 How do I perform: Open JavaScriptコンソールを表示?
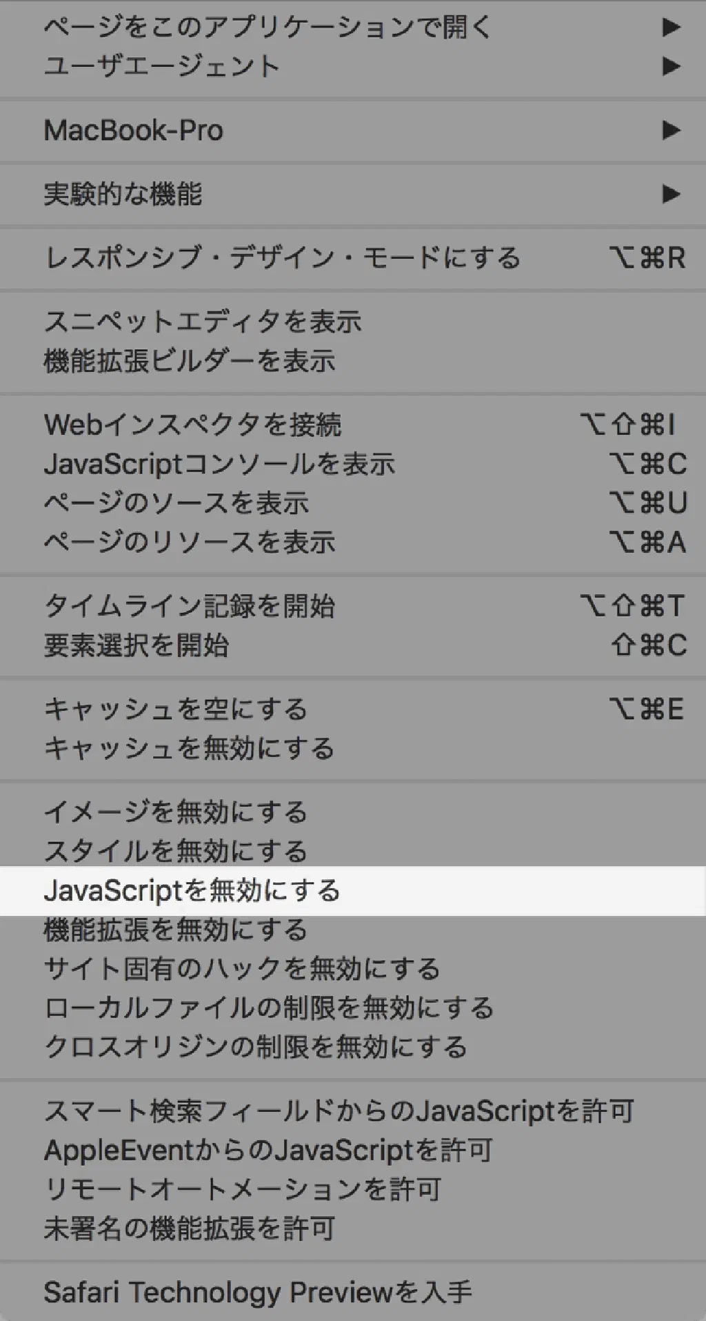[x=219, y=464]
